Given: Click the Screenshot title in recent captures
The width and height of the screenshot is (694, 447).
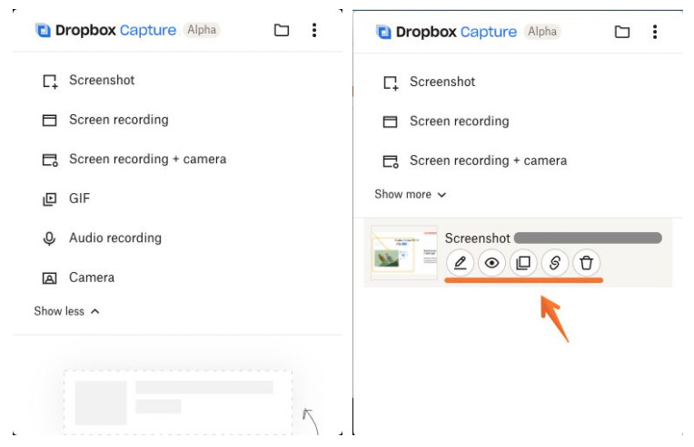Looking at the screenshot, I should [477, 238].
